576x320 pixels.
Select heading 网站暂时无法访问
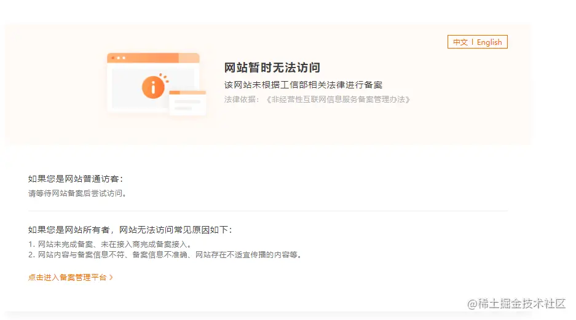click(272, 68)
